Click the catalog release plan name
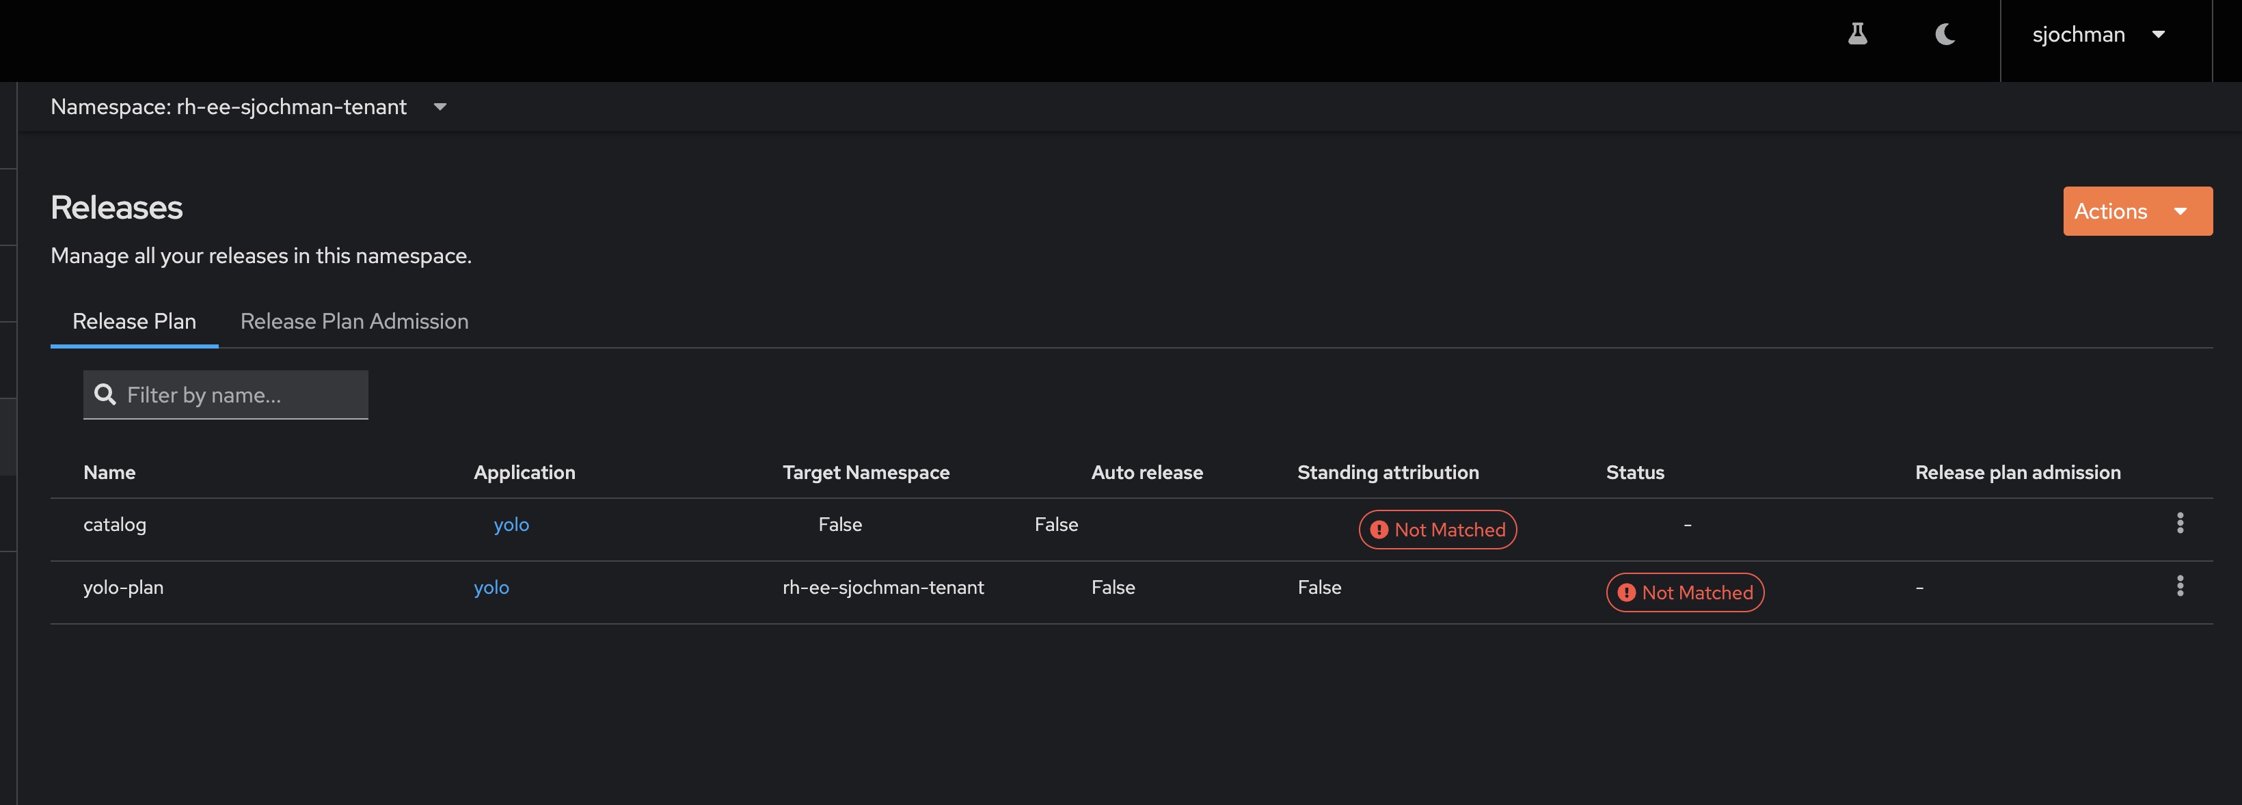This screenshot has width=2242, height=805. point(114,525)
